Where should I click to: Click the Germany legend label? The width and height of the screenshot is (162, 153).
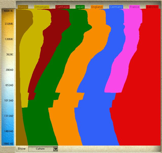pyautogui.click(x=116, y=7)
